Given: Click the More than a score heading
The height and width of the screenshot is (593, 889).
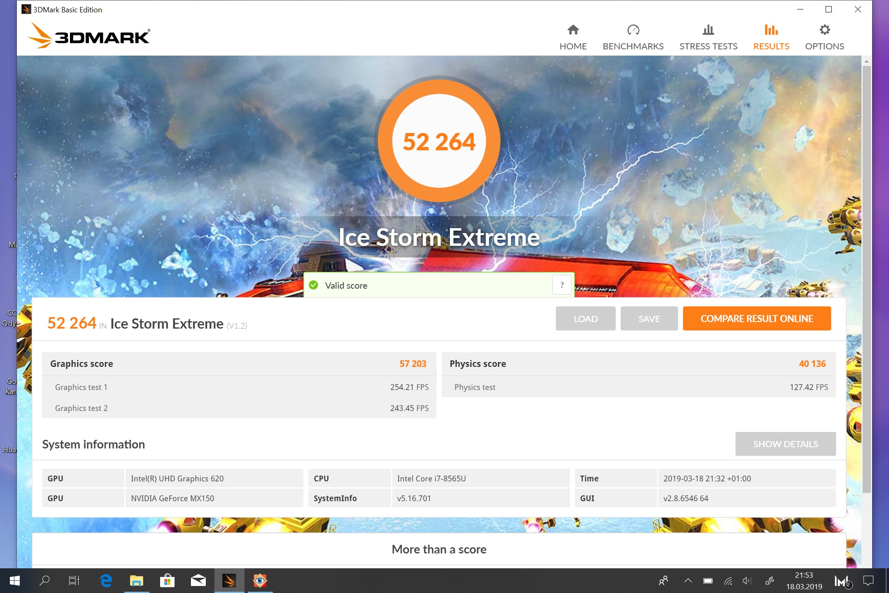Looking at the screenshot, I should (439, 549).
